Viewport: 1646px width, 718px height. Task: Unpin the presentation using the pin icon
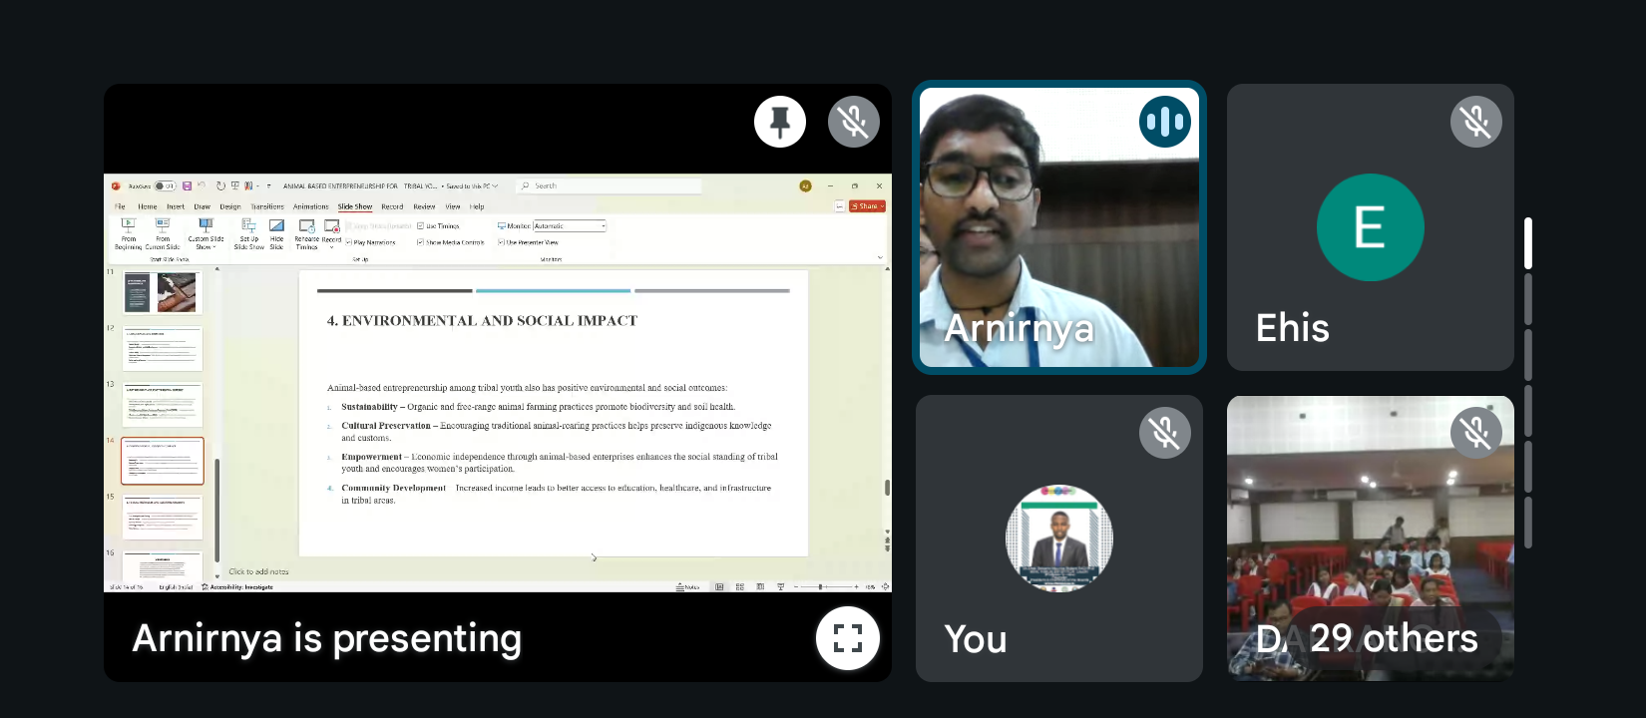[780, 122]
